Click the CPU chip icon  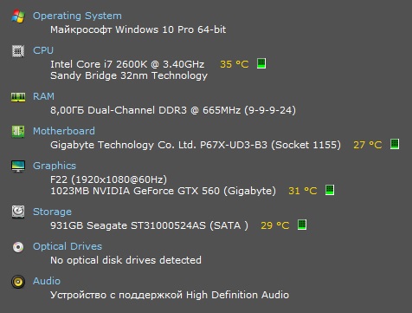click(18, 51)
